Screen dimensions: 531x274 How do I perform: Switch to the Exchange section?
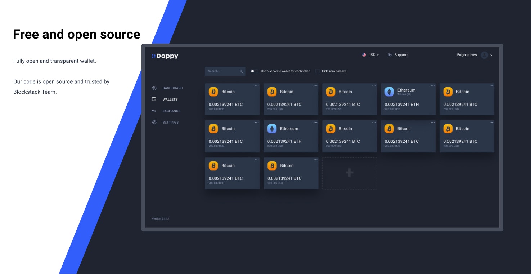pos(172,111)
